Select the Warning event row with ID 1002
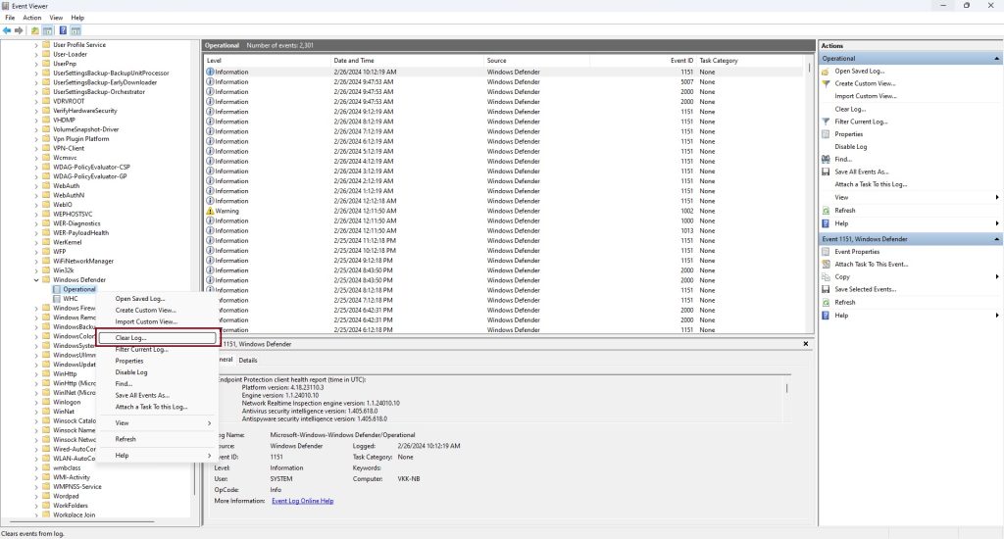1004x539 pixels. (x=504, y=211)
